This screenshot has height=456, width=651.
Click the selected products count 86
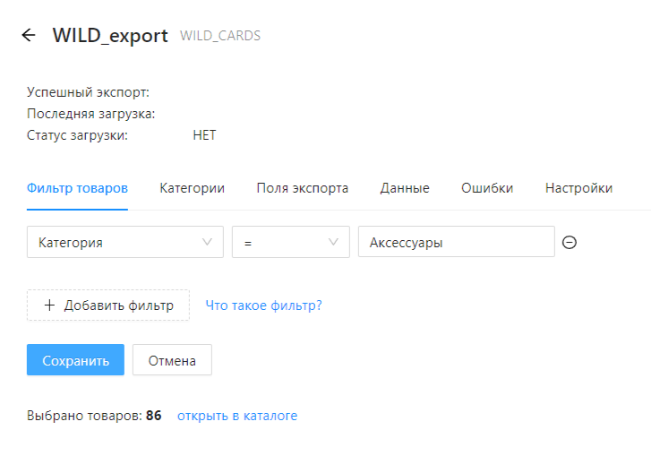tap(153, 416)
